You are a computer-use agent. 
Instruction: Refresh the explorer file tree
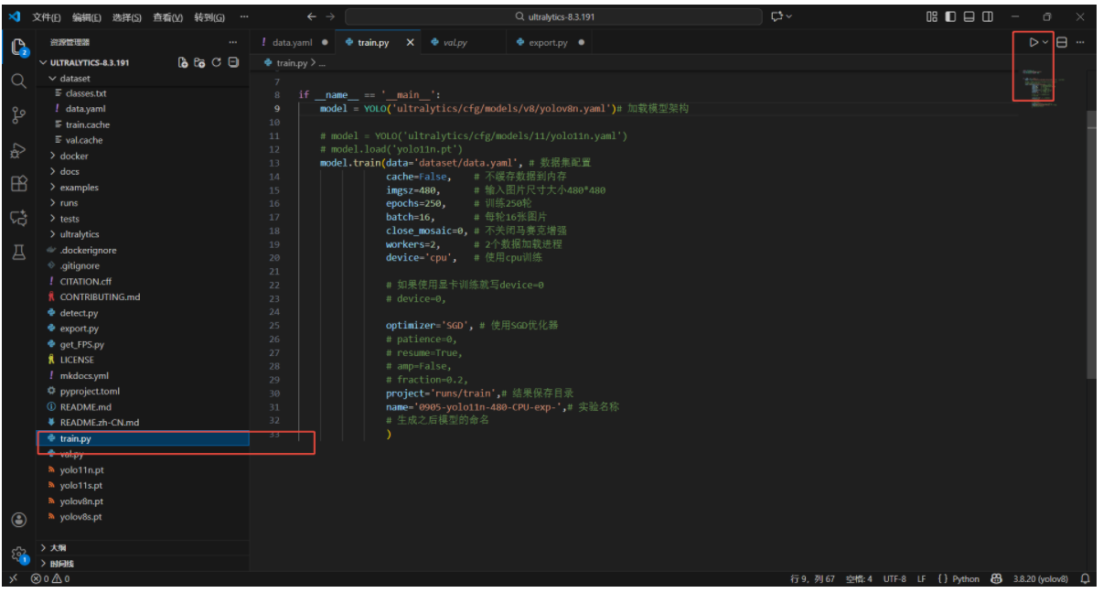(x=217, y=63)
